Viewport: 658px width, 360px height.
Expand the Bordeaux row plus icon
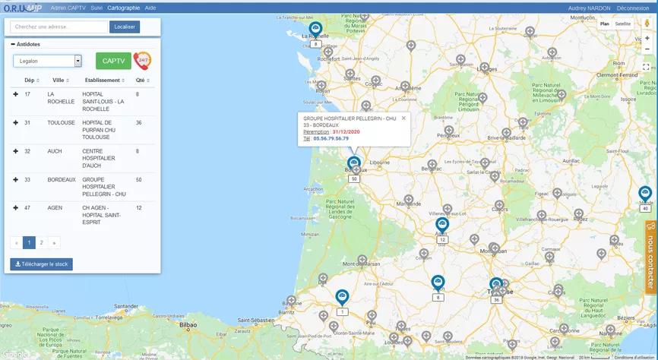(15, 179)
